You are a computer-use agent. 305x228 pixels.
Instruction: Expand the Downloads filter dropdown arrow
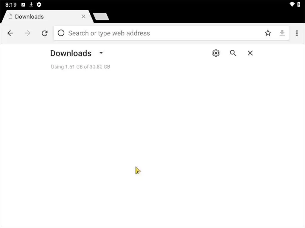pyautogui.click(x=101, y=53)
